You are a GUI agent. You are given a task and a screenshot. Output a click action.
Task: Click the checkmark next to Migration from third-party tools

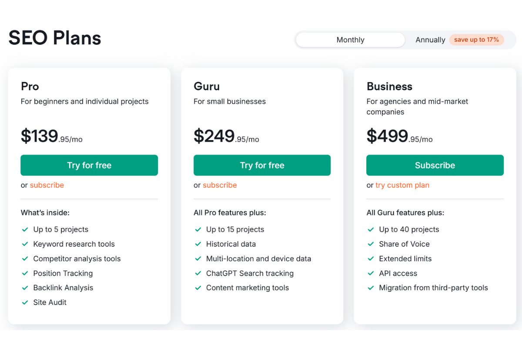[371, 288]
